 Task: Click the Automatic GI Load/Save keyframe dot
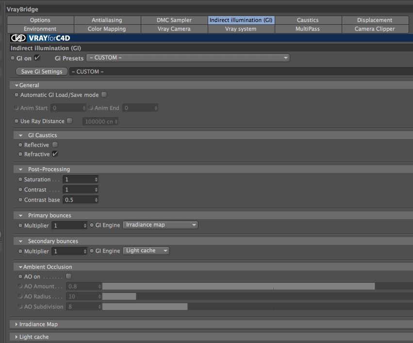pyautogui.click(x=17, y=95)
